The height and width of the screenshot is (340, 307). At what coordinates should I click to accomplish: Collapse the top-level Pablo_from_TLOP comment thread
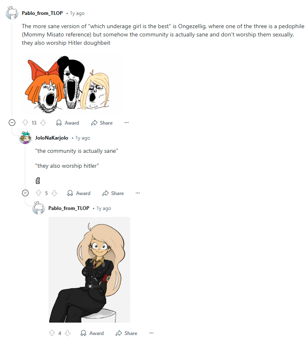[x=12, y=123]
